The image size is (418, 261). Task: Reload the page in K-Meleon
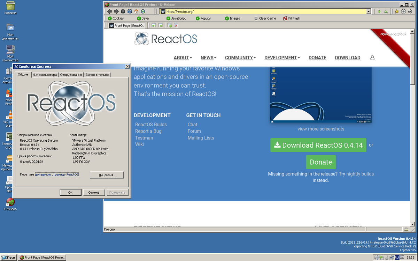click(x=130, y=12)
